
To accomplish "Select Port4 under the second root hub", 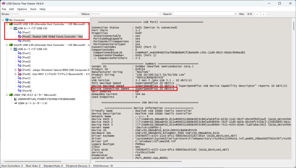I will 26,66.
